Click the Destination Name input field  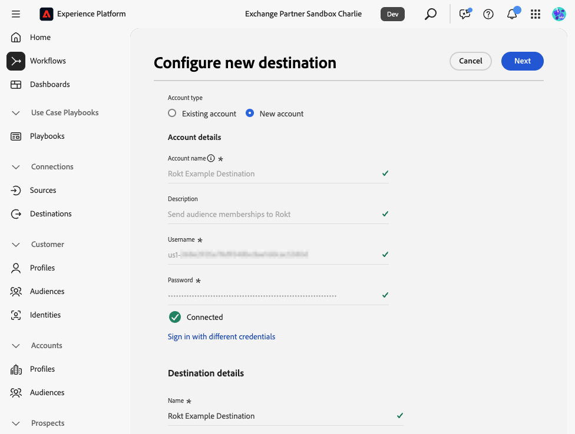coord(277,416)
